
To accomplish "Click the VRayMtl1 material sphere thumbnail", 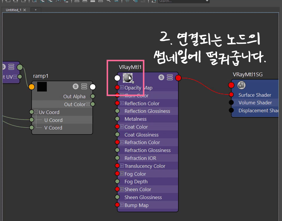I will coord(128,78).
